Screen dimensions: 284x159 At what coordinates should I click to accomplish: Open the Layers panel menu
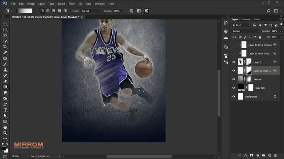[280, 19]
